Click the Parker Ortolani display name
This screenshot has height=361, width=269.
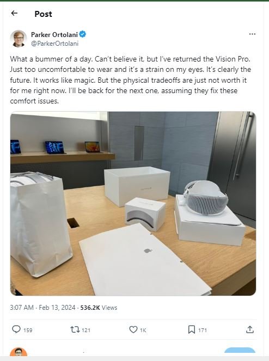[54, 34]
